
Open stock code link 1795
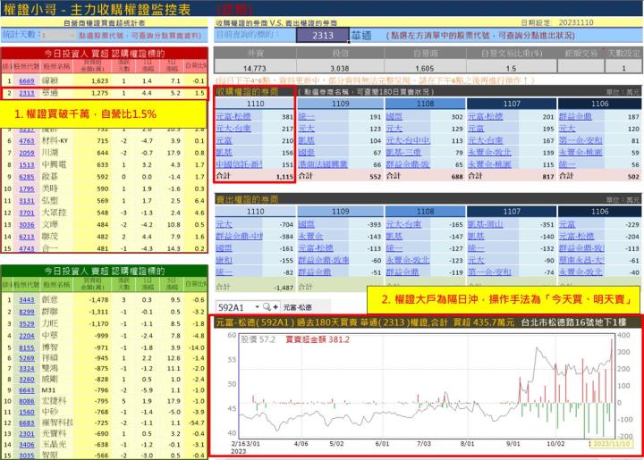pos(27,189)
